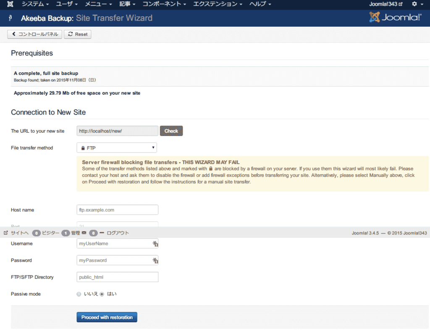
Task: Click key icon in Password field
Action: [x=155, y=260]
